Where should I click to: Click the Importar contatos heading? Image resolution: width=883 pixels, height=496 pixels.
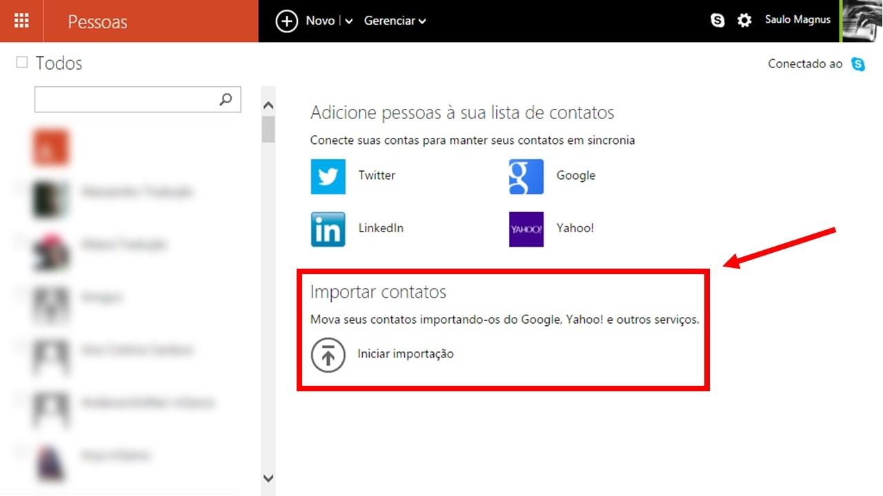[378, 292]
